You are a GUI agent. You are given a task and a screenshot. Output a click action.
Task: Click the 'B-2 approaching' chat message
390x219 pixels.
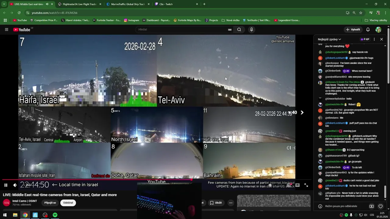(356, 150)
